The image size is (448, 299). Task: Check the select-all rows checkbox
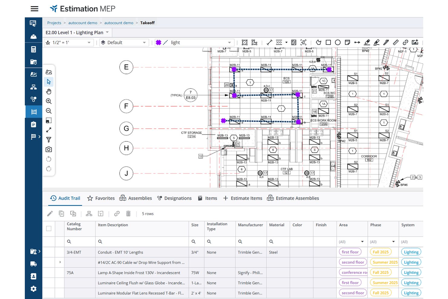[x=49, y=229]
